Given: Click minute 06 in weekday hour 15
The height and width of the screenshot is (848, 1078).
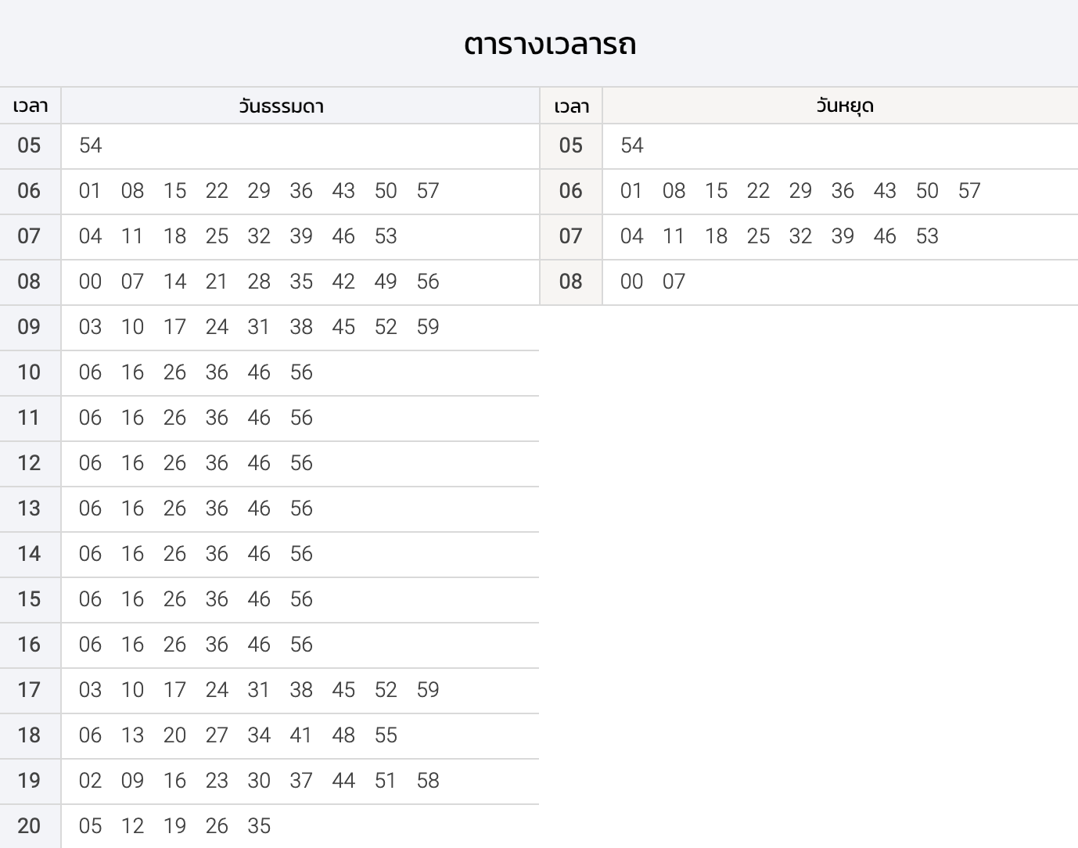Looking at the screenshot, I should click(91, 599).
